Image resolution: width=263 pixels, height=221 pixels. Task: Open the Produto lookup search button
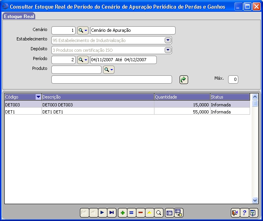109,70
